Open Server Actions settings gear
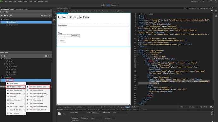 click(x=42, y=15)
